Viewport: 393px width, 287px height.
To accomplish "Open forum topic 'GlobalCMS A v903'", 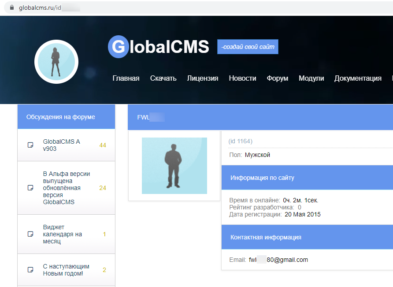I will 61,145.
